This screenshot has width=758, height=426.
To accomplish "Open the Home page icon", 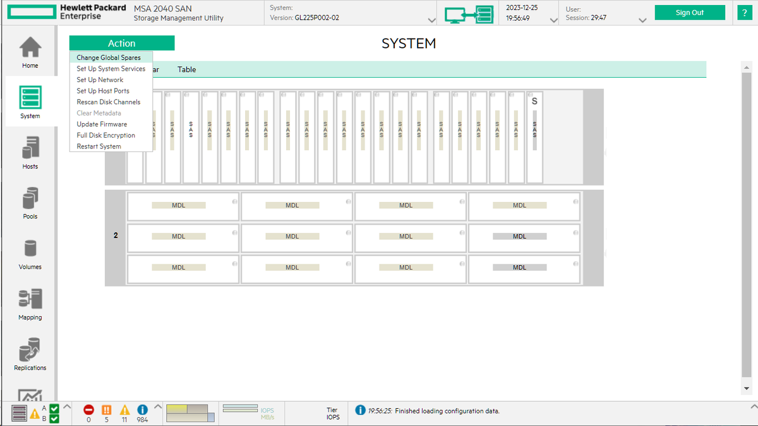I will click(30, 48).
